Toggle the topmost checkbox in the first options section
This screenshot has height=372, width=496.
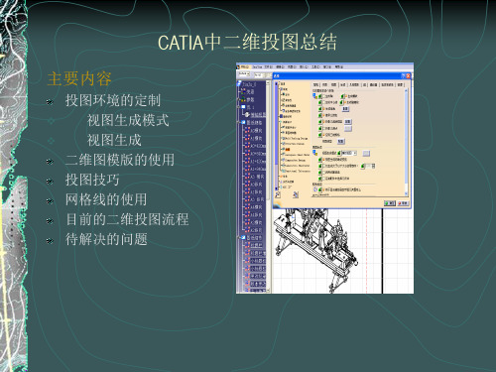coord(324,96)
